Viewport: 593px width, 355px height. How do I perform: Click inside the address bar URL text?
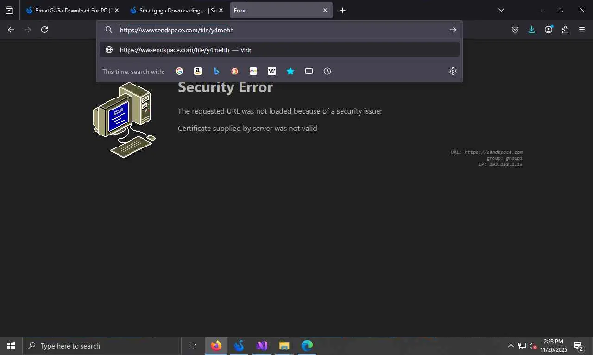coord(177,30)
